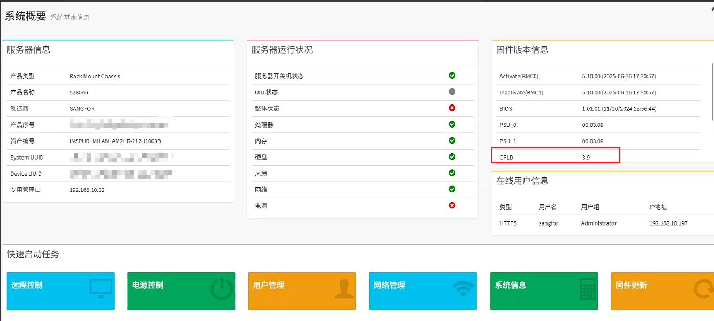714x321 pixels.
Task: Click the green check icon for 硬盘
Action: [x=452, y=156]
